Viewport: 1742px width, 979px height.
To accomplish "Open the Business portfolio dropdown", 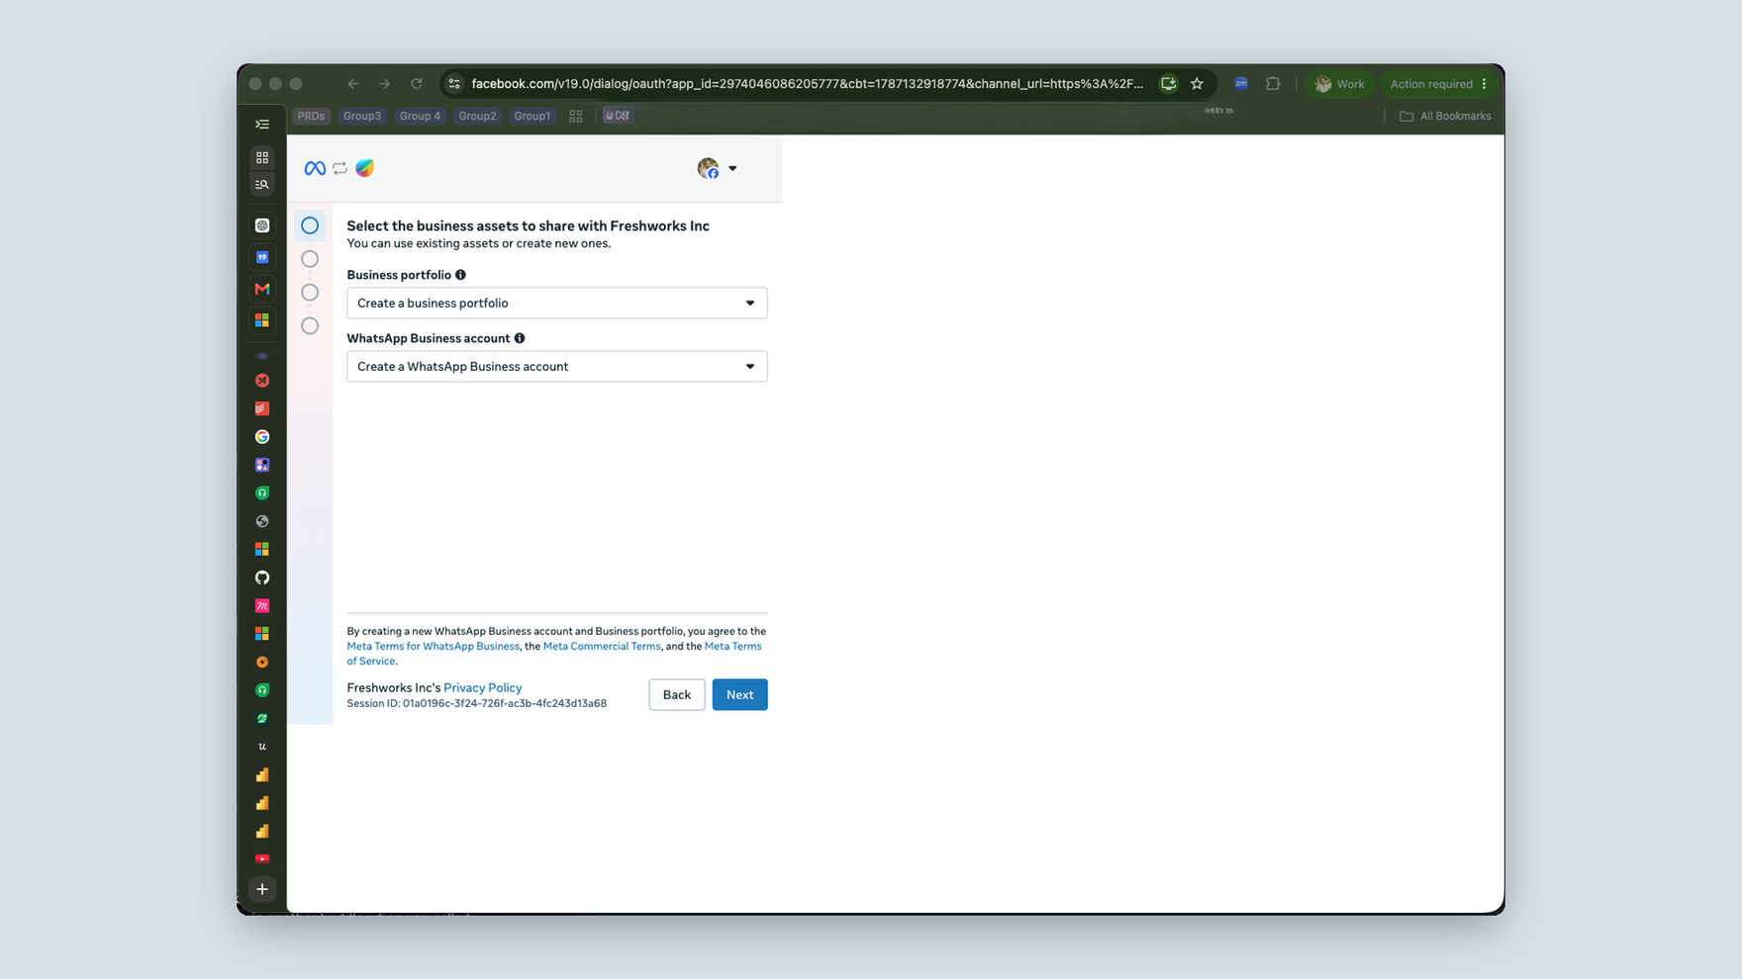I will click(x=557, y=303).
